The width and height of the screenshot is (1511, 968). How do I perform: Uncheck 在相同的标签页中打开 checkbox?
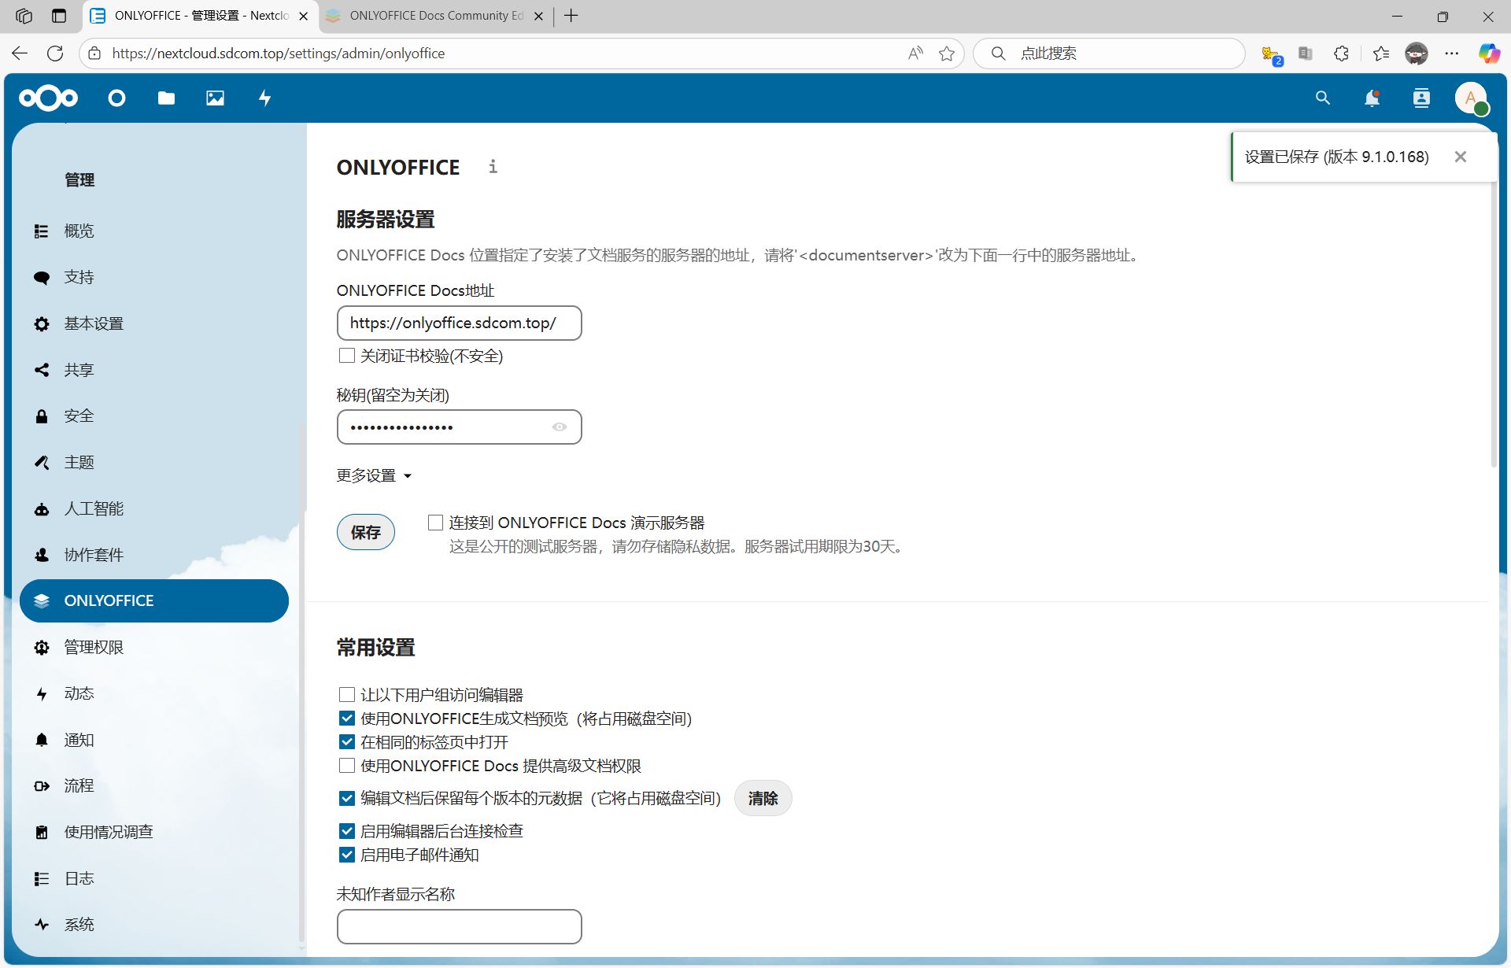pyautogui.click(x=347, y=742)
